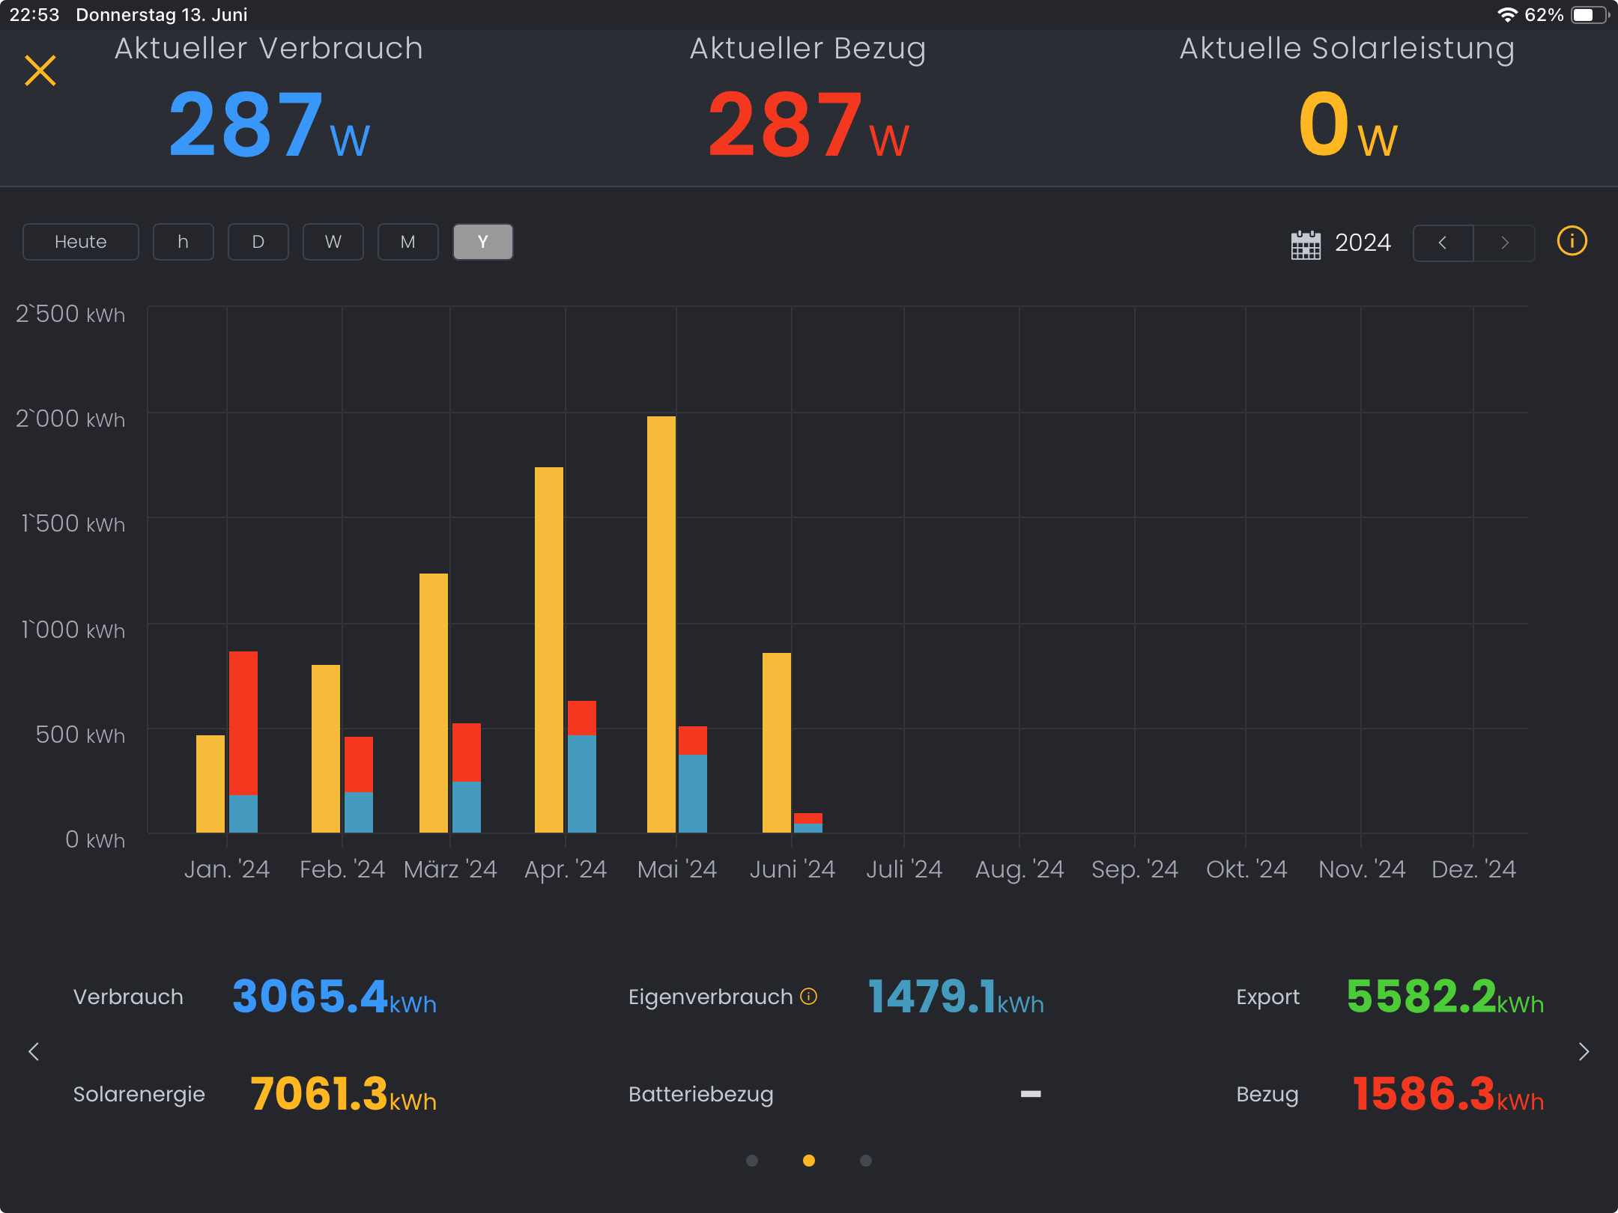Advance stats panel using bottom-right arrow
1618x1213 pixels.
[1584, 1051]
